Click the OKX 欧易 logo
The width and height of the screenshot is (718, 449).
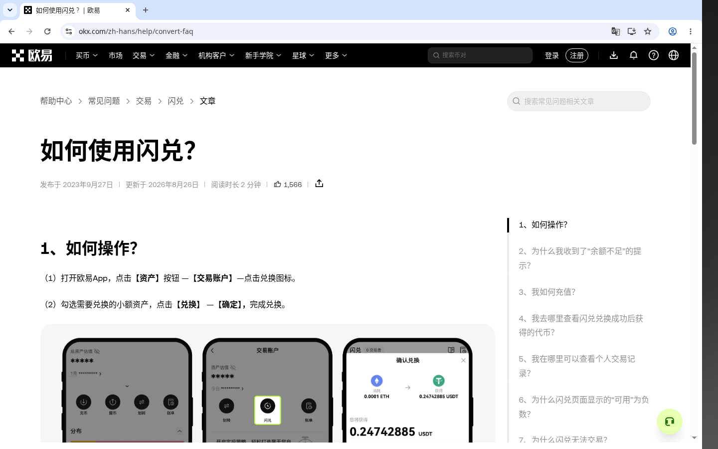32,55
